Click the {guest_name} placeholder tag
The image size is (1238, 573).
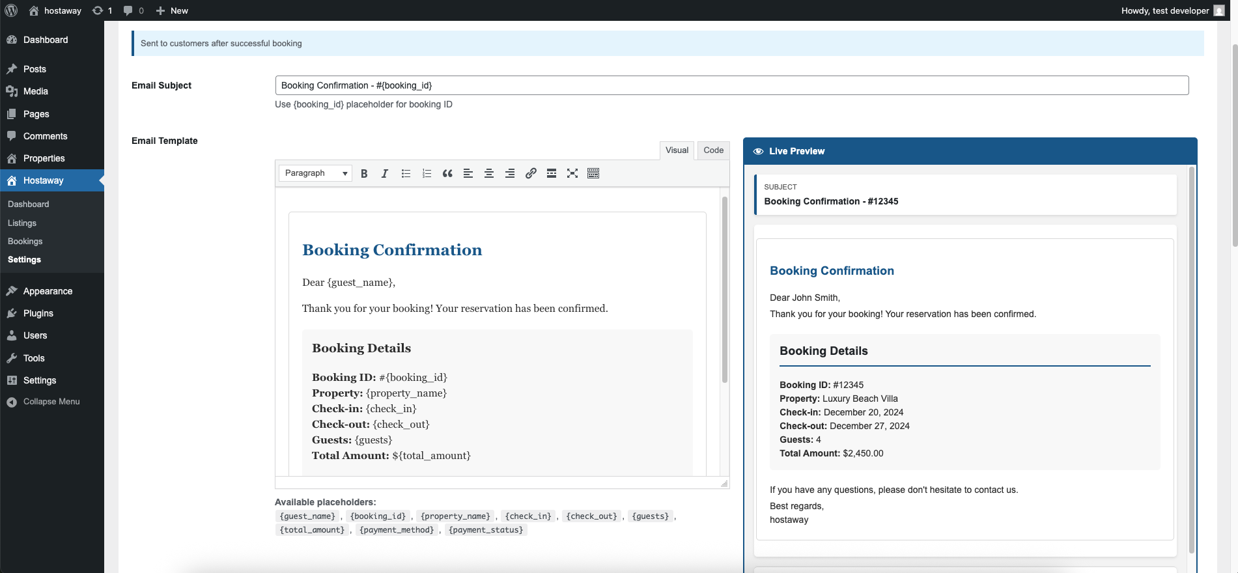[307, 516]
